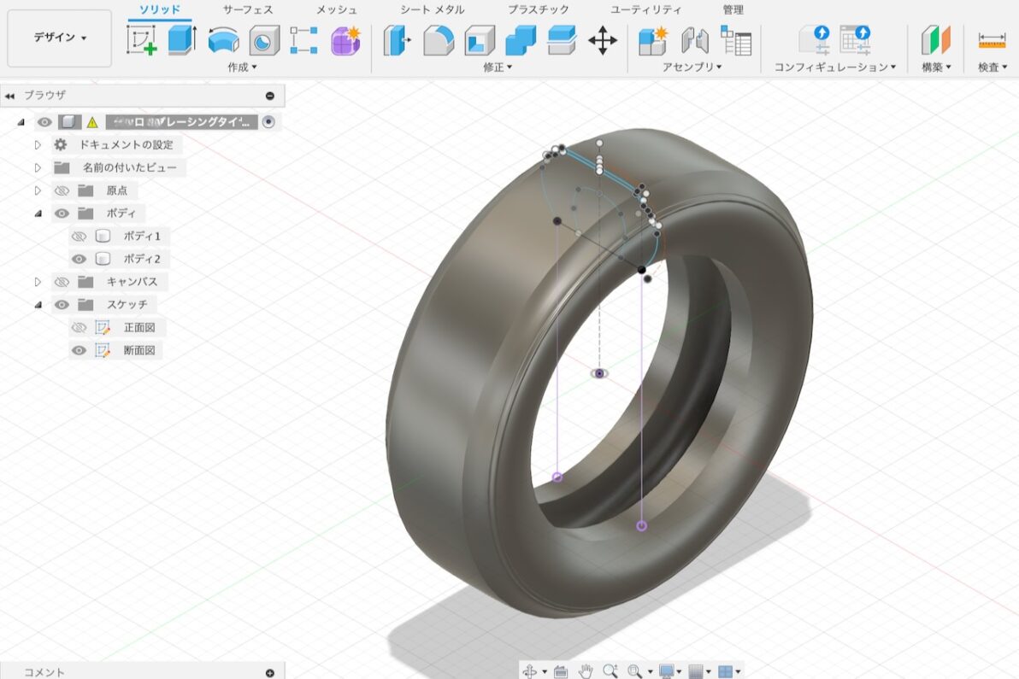Select the Create Sketch tool icon
The height and width of the screenshot is (679, 1019).
141,40
